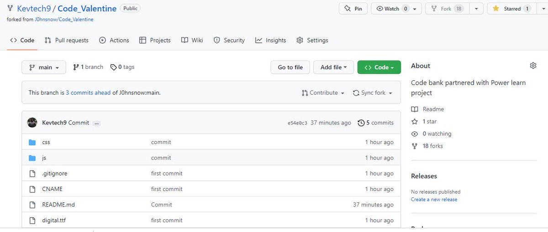548x232 pixels.
Task: Open the .gitignore file name
Action: coord(54,173)
